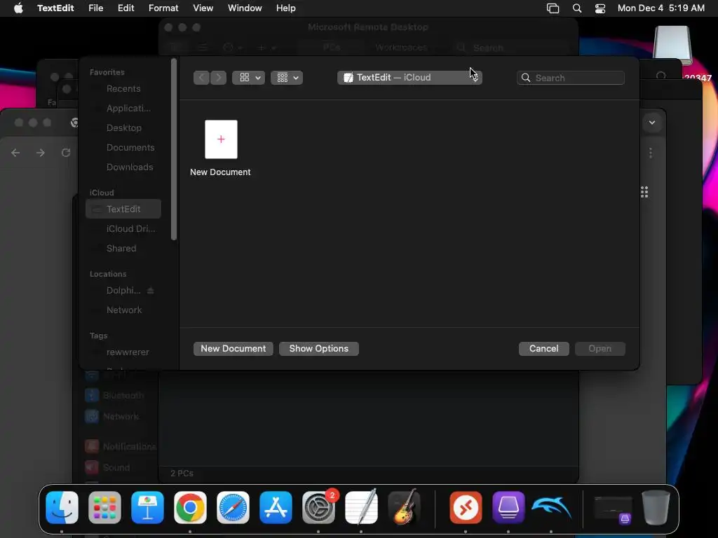Screen dimensions: 718x538
Task: Open App Store from the Dock
Action: click(x=276, y=507)
